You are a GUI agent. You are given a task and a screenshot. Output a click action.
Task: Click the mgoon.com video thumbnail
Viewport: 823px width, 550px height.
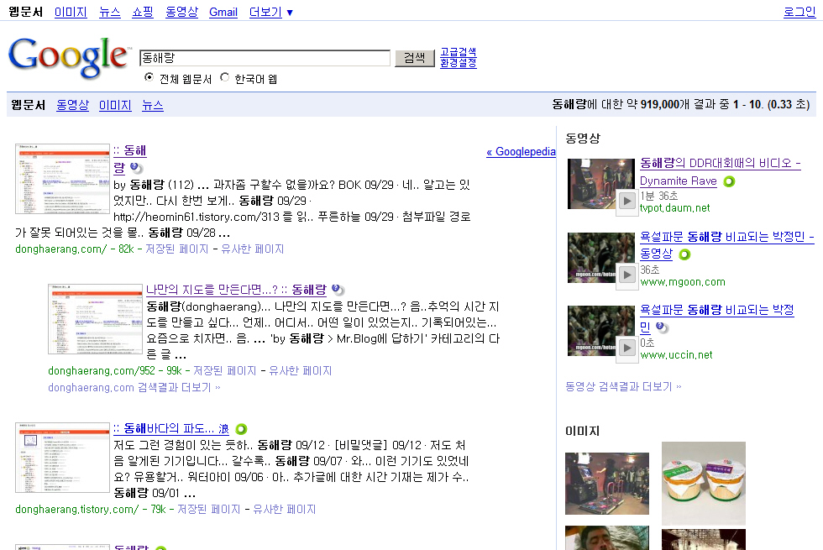(600, 258)
